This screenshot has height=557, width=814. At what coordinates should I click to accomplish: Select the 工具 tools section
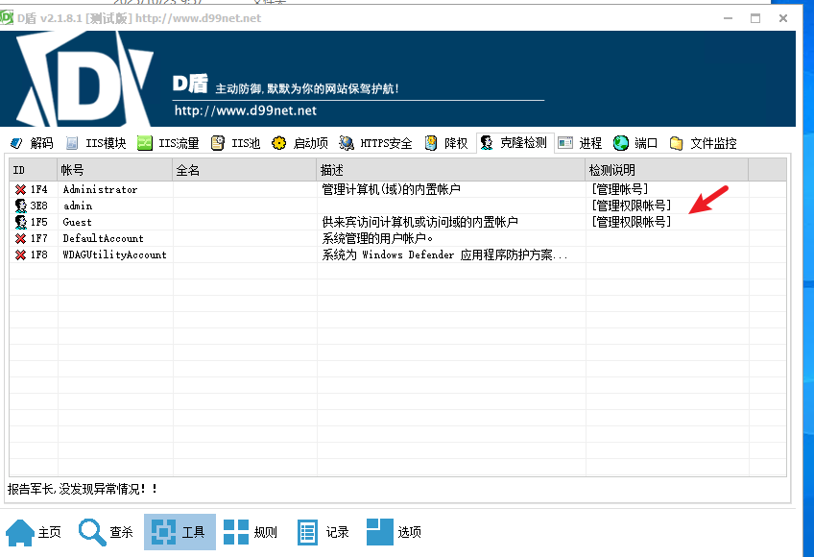(180, 532)
